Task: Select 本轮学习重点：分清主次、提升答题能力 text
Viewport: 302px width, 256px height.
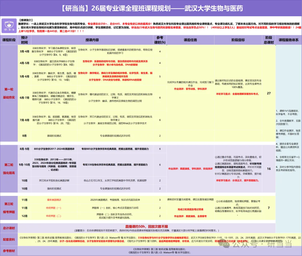Action: [x=237, y=181]
